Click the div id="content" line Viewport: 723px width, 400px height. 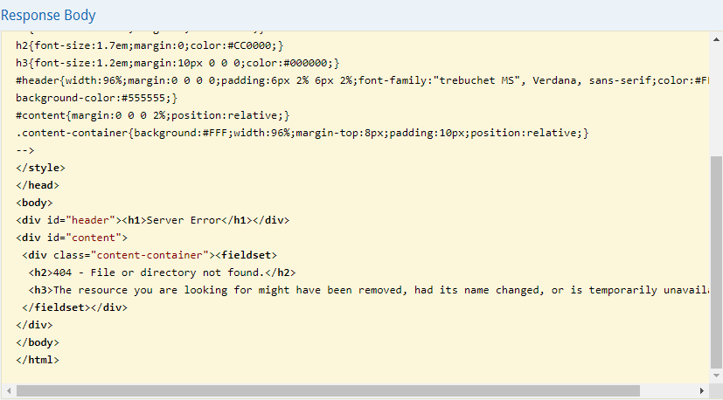coord(72,238)
